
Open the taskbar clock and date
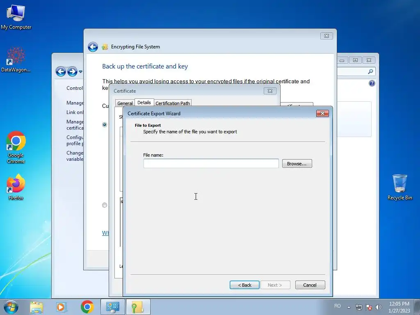(399, 307)
